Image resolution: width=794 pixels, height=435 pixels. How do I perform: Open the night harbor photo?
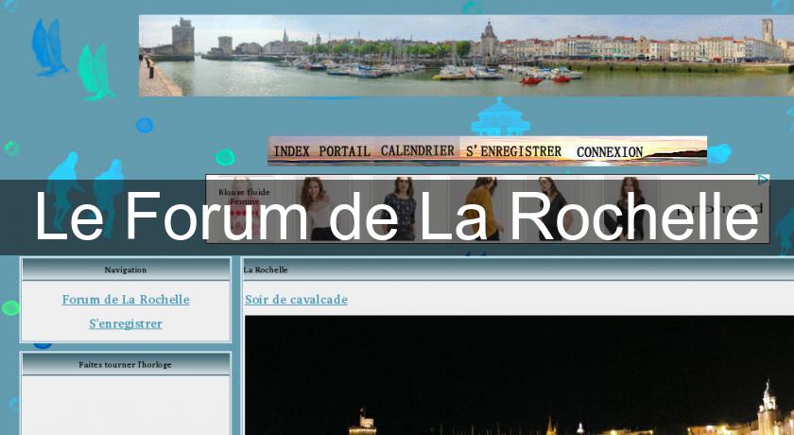coord(519,375)
